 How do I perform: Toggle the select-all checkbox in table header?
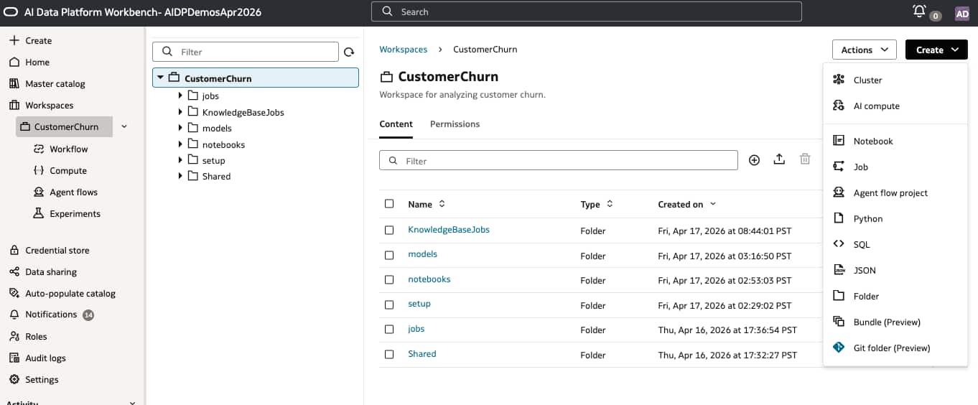coord(389,204)
